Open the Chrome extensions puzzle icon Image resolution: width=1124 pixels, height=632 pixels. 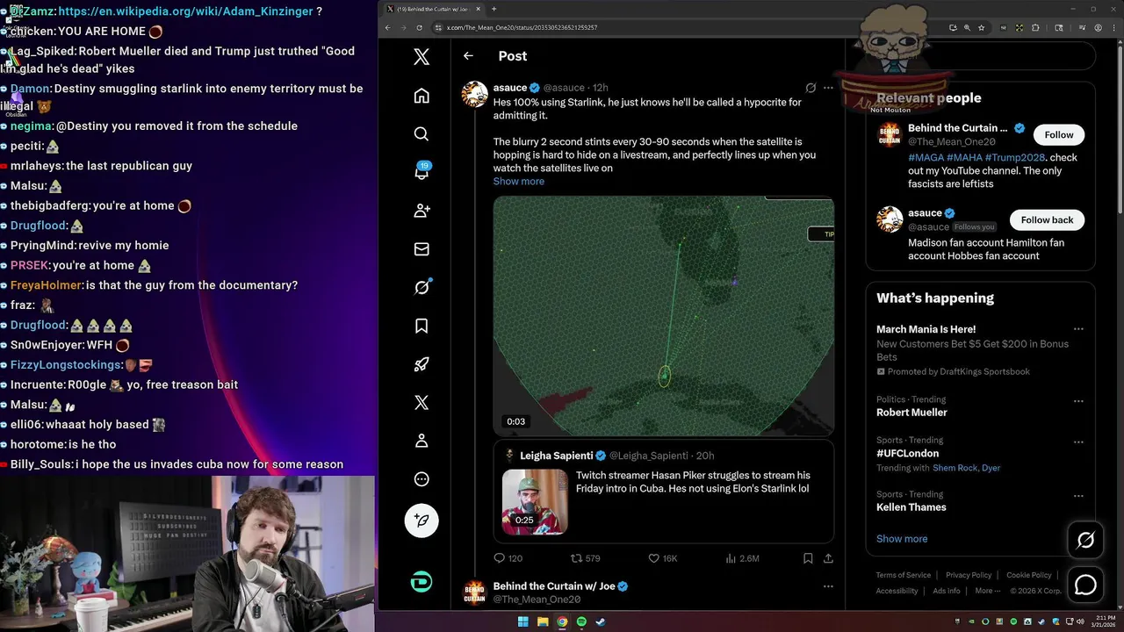click(1035, 27)
